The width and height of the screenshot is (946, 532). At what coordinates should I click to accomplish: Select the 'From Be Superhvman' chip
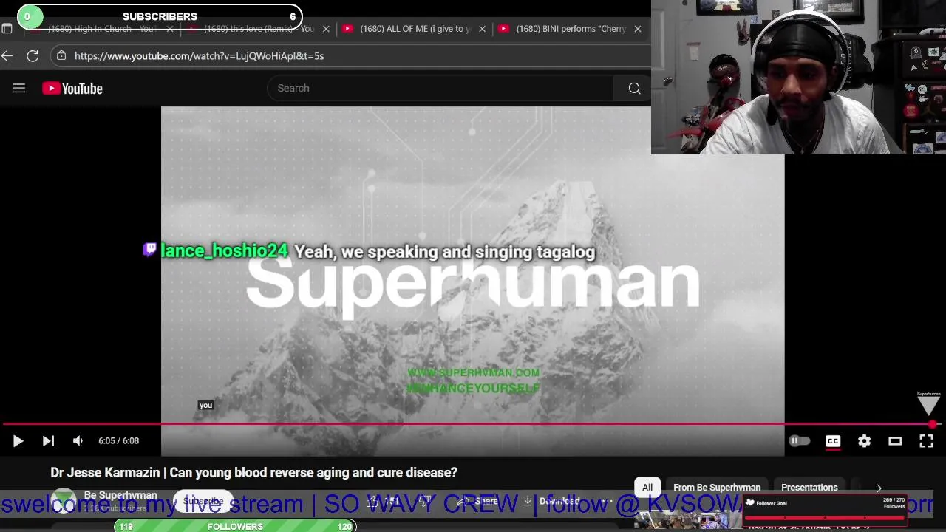[717, 487]
